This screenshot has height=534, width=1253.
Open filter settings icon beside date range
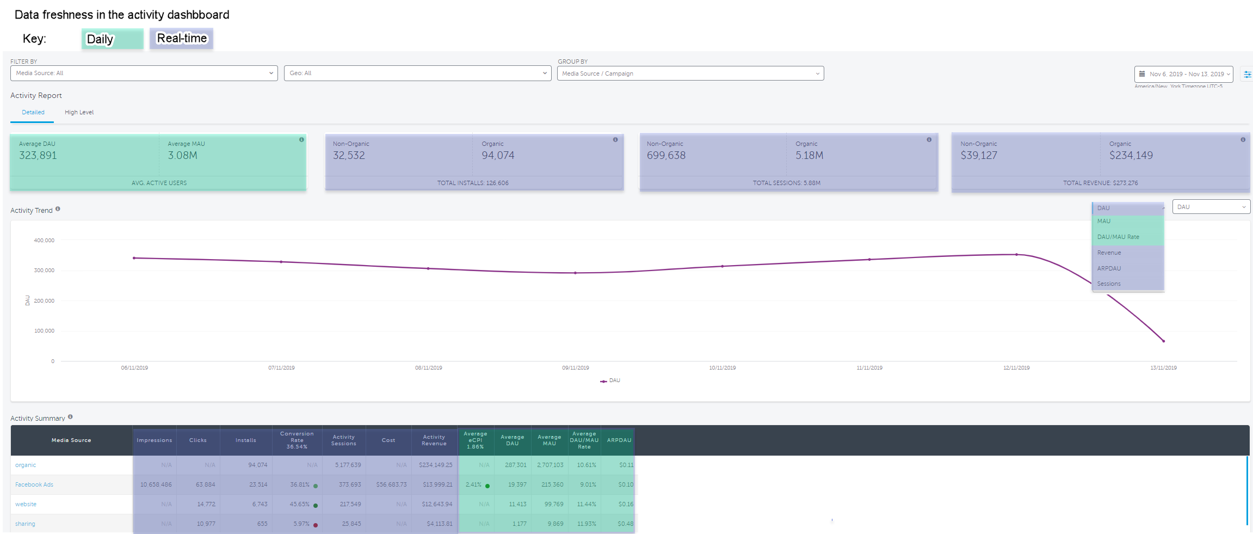(x=1247, y=74)
